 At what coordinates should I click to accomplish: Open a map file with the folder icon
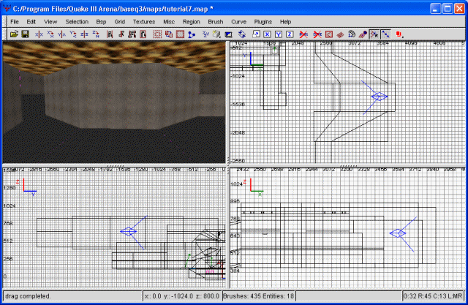coord(14,34)
